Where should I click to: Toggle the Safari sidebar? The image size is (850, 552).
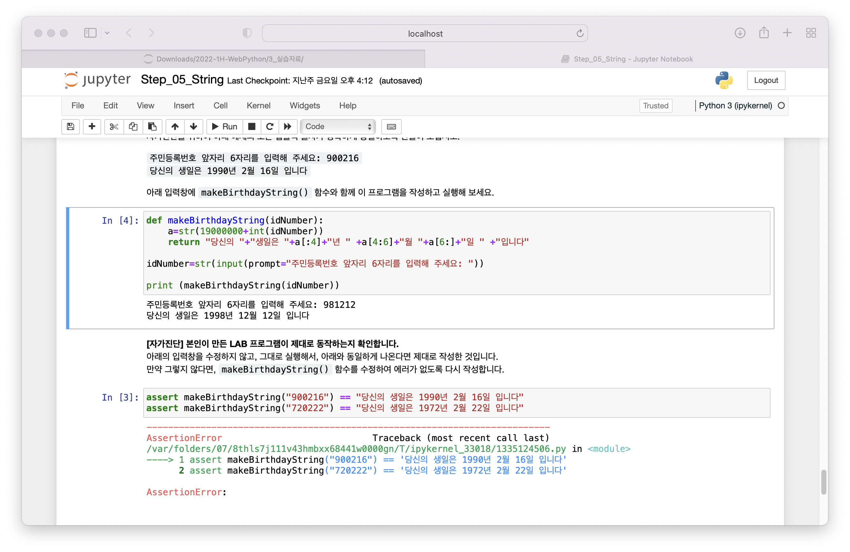click(x=90, y=33)
